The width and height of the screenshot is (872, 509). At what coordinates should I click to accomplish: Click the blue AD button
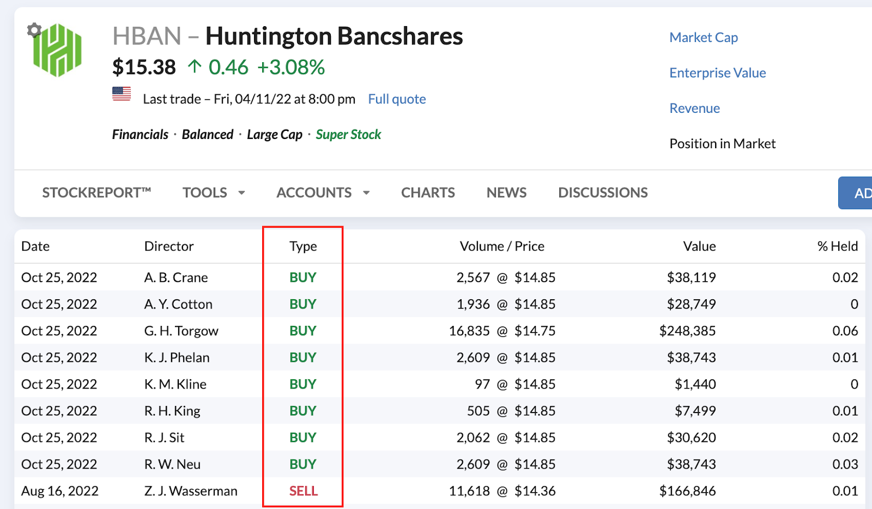click(855, 193)
